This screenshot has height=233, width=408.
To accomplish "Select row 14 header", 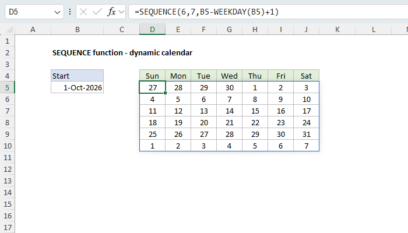I will click(x=7, y=192).
